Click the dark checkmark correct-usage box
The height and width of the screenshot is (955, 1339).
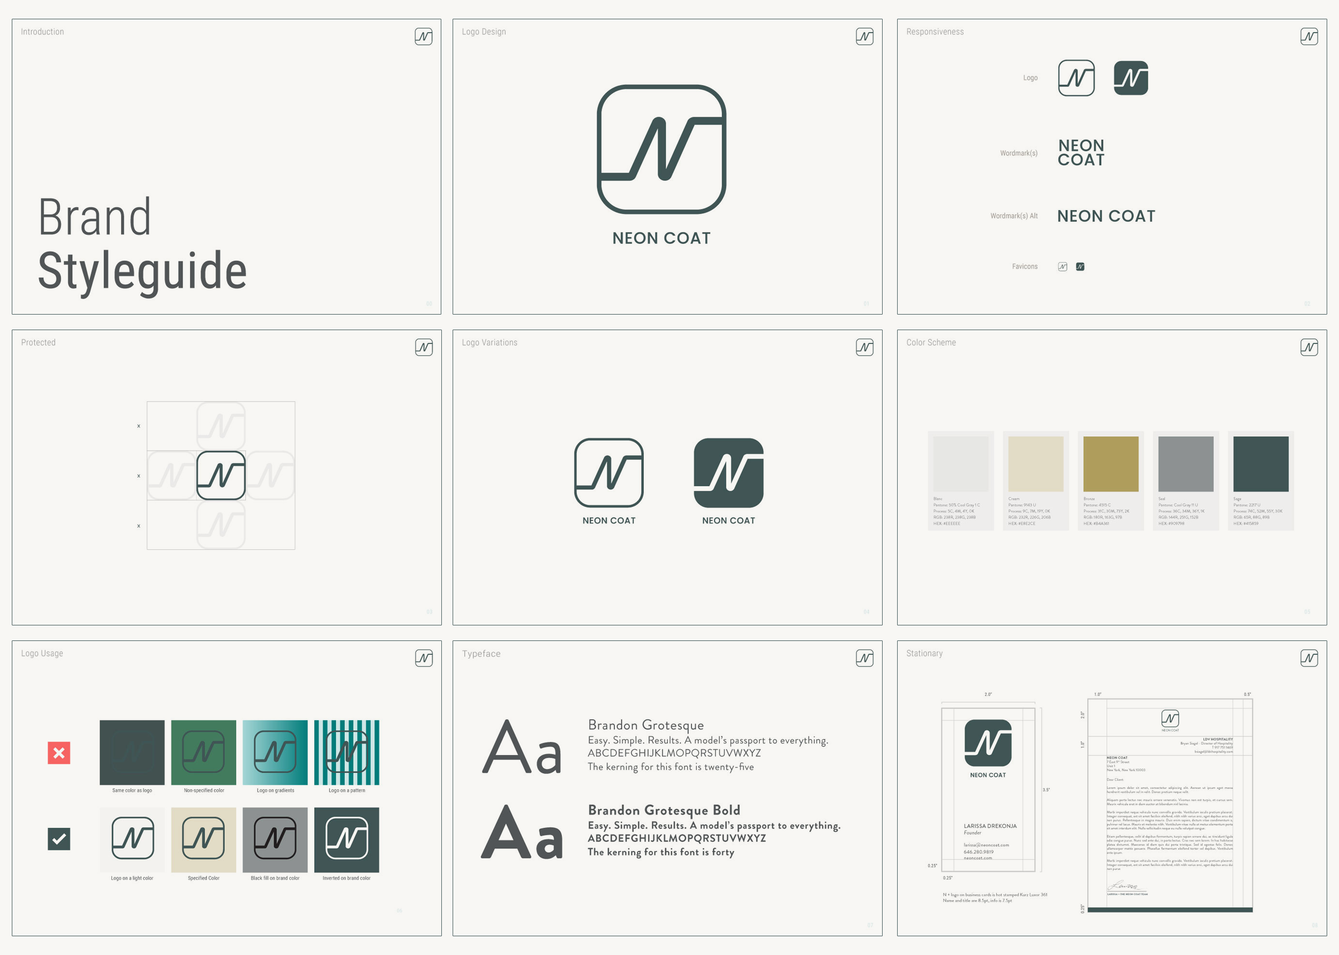(x=59, y=839)
